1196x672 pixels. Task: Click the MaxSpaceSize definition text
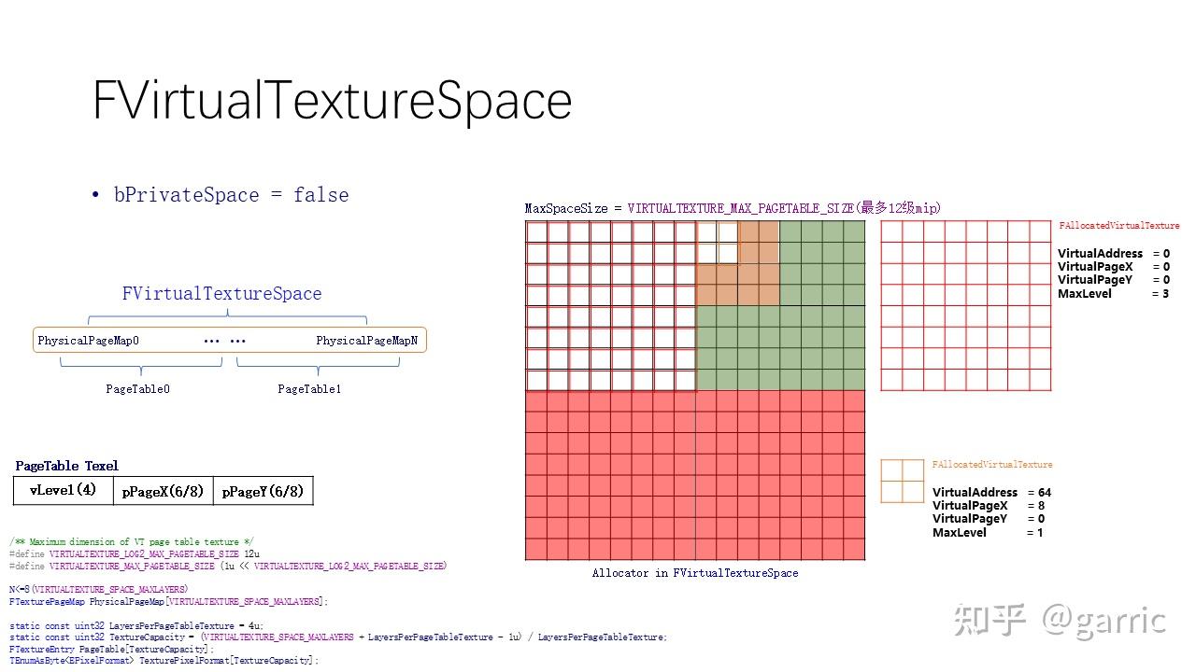coord(733,207)
